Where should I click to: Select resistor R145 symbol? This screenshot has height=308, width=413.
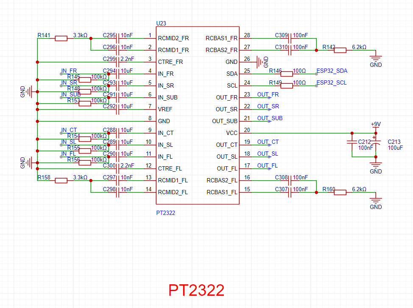point(85,80)
